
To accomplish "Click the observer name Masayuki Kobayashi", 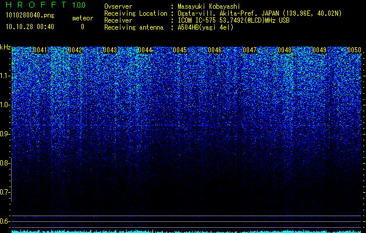I will [209, 6].
